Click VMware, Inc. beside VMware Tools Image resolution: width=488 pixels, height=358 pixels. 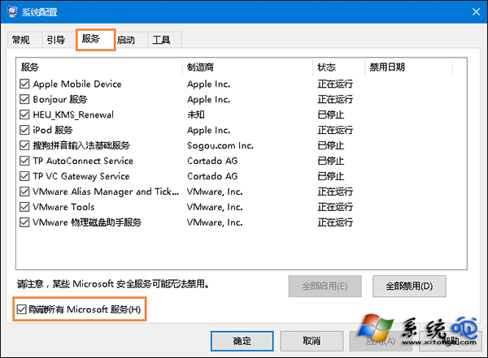pos(215,207)
